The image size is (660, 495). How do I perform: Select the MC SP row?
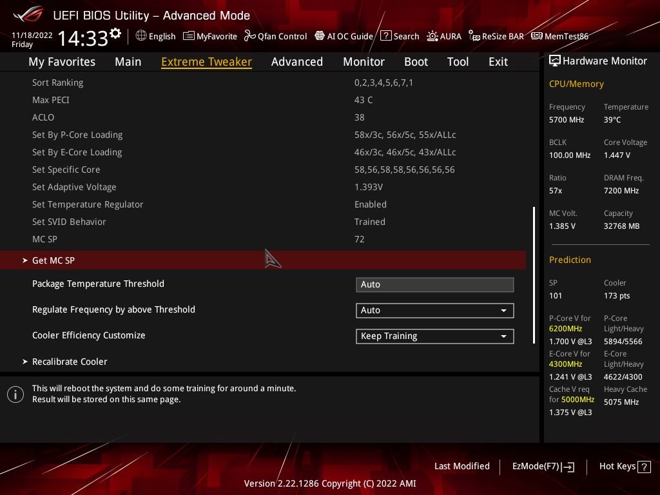click(x=263, y=239)
